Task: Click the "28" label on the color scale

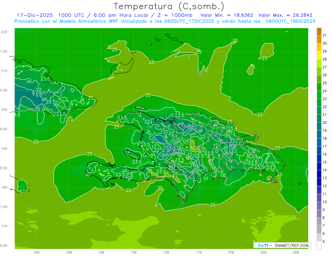Action: pos(325,59)
